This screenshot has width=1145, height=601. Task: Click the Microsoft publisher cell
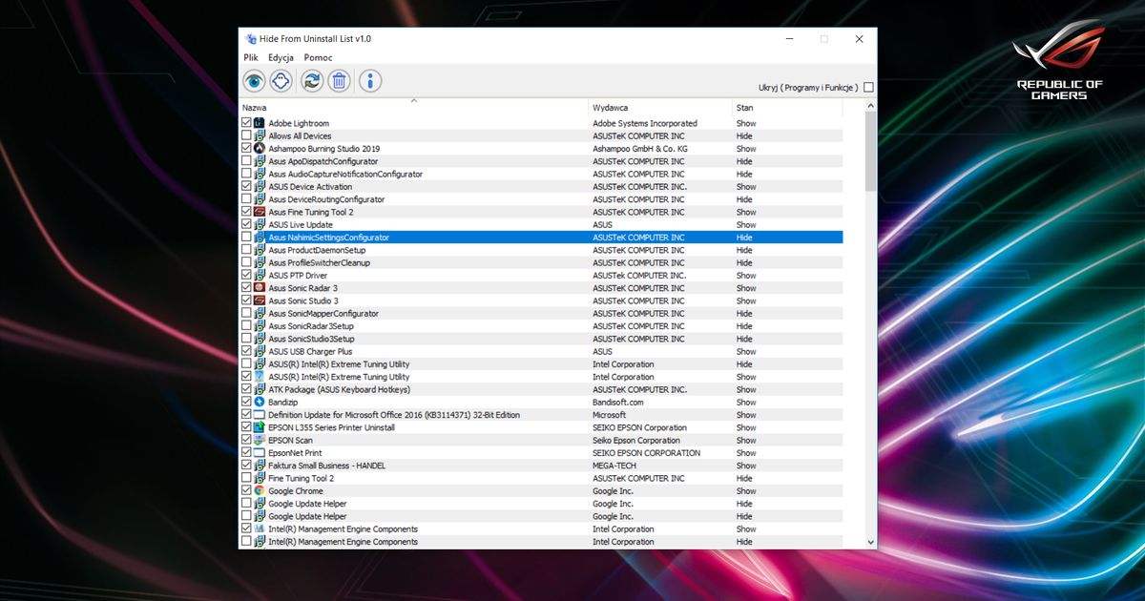[x=610, y=415]
